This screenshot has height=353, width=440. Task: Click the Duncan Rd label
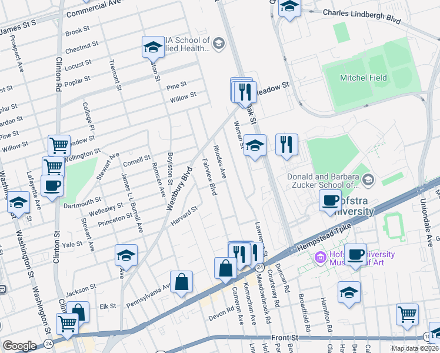[x=282, y=278]
